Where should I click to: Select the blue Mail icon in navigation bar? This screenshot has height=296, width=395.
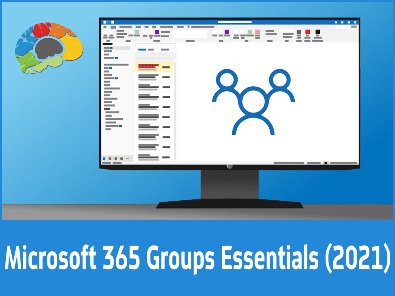point(104,158)
